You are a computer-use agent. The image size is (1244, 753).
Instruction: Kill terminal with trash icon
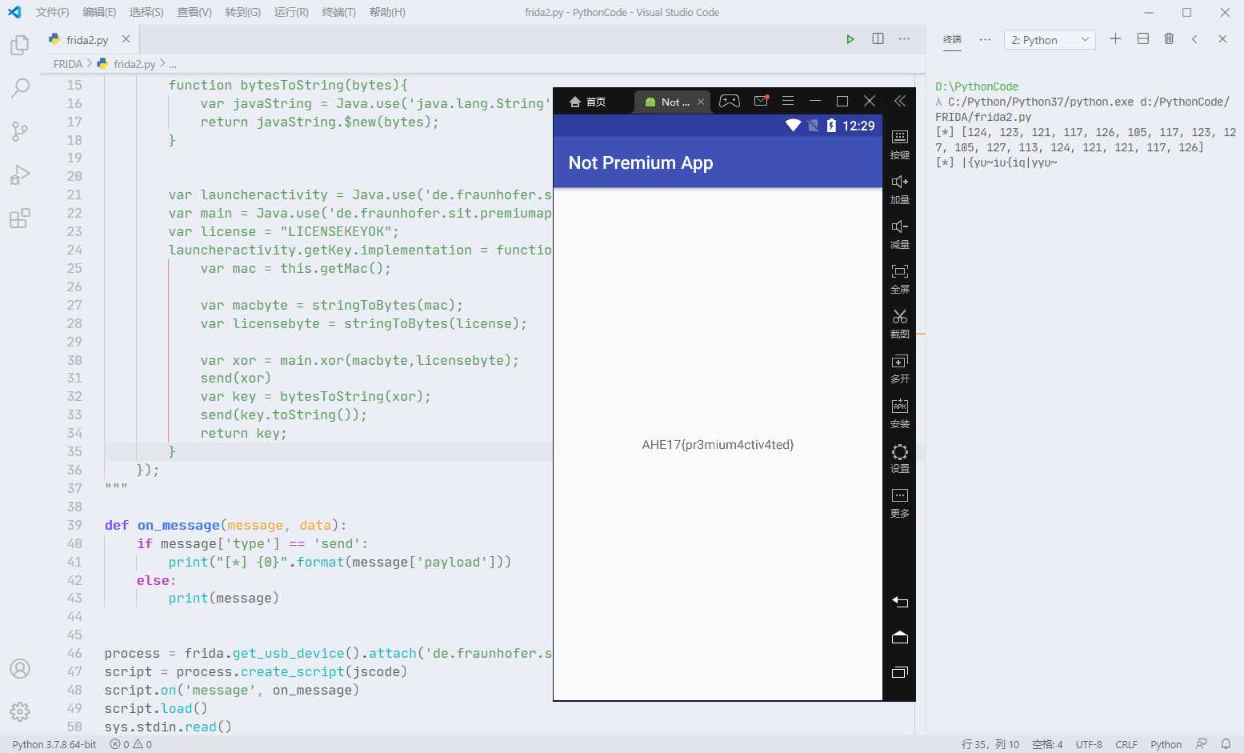(1169, 39)
